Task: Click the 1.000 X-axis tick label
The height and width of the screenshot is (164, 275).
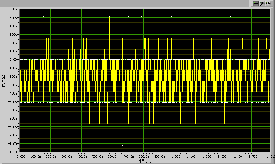Action: point(176,156)
